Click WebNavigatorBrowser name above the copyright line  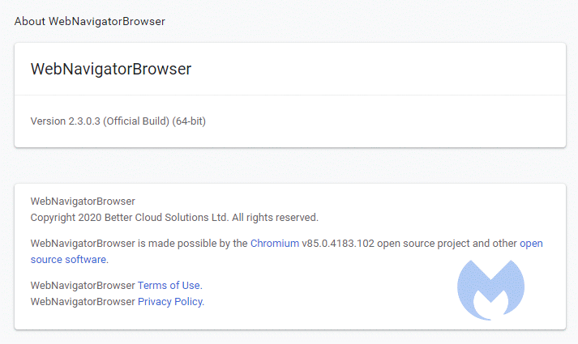pyautogui.click(x=83, y=201)
